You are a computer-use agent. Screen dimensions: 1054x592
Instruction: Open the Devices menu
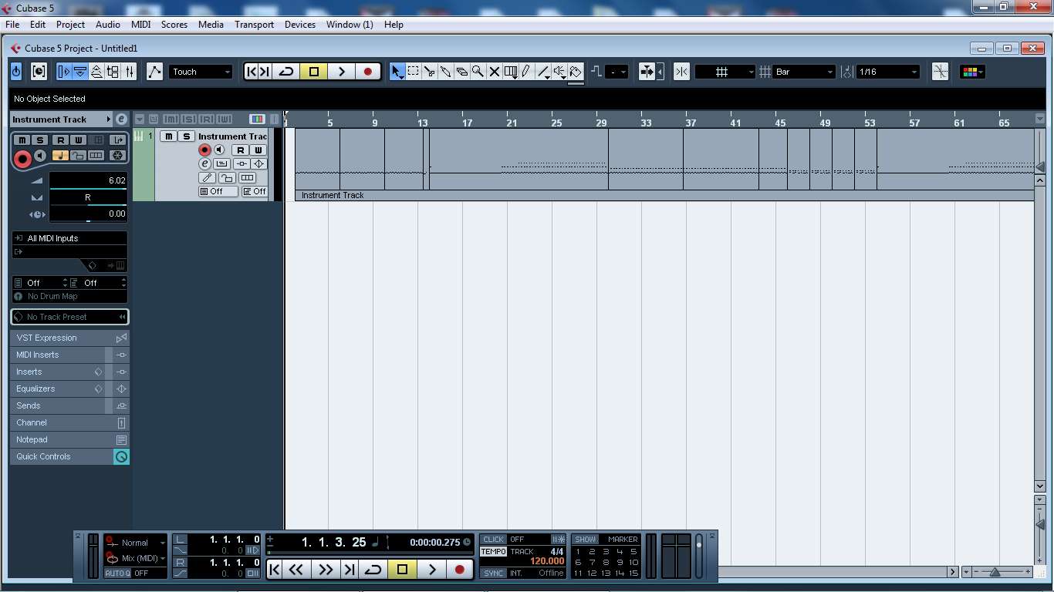pos(299,25)
